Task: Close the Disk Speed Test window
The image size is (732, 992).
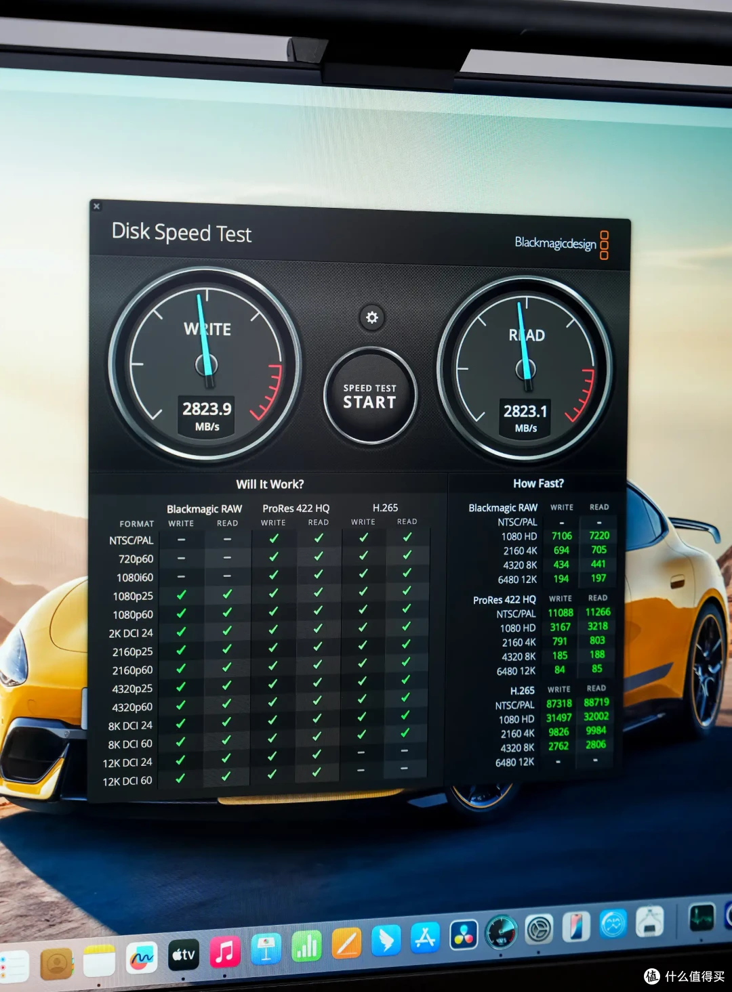Action: (96, 207)
